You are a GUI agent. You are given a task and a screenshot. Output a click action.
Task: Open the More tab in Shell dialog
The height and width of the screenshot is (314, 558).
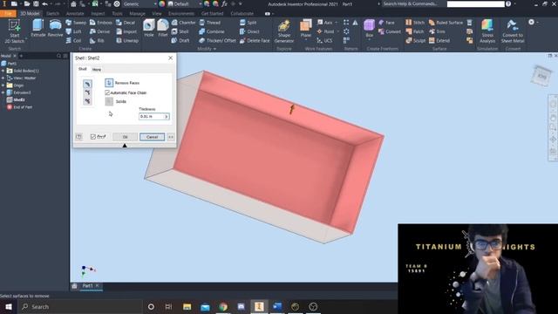97,70
